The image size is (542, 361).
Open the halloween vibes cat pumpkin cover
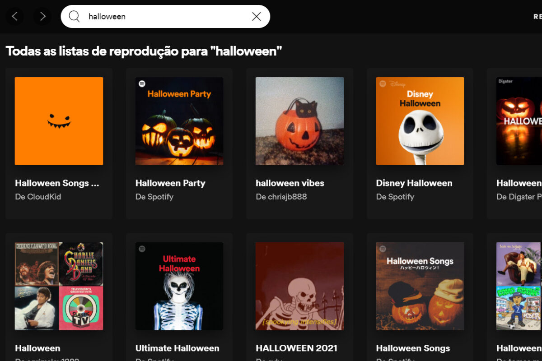[x=299, y=121]
